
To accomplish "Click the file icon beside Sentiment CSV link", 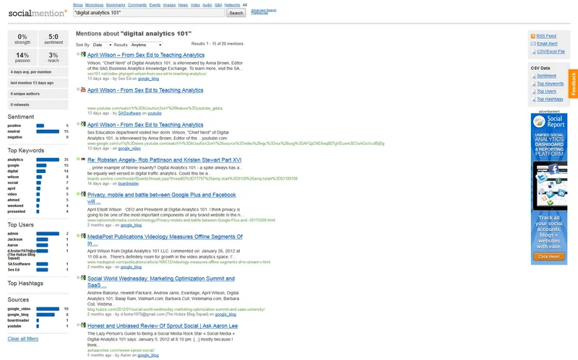I will click(x=533, y=76).
